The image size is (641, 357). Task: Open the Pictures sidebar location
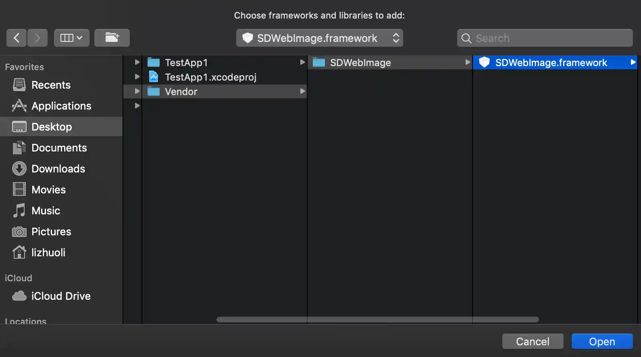61,232
